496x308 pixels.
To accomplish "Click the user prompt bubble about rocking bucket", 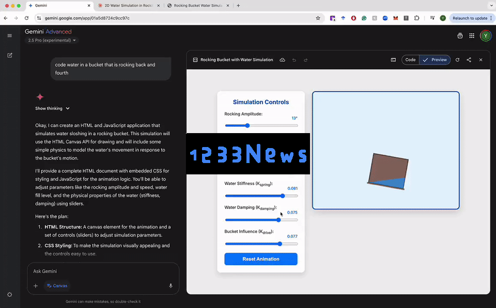I will click(x=111, y=69).
